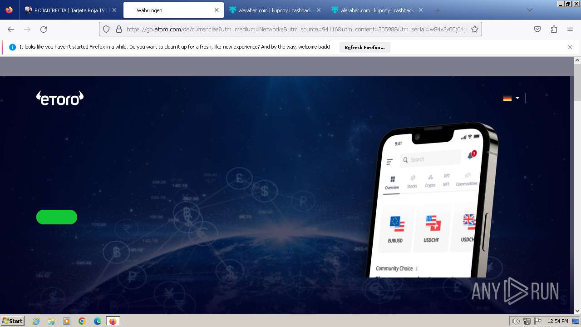
Task: Close the first alerabat.com tab
Action: coord(319,10)
